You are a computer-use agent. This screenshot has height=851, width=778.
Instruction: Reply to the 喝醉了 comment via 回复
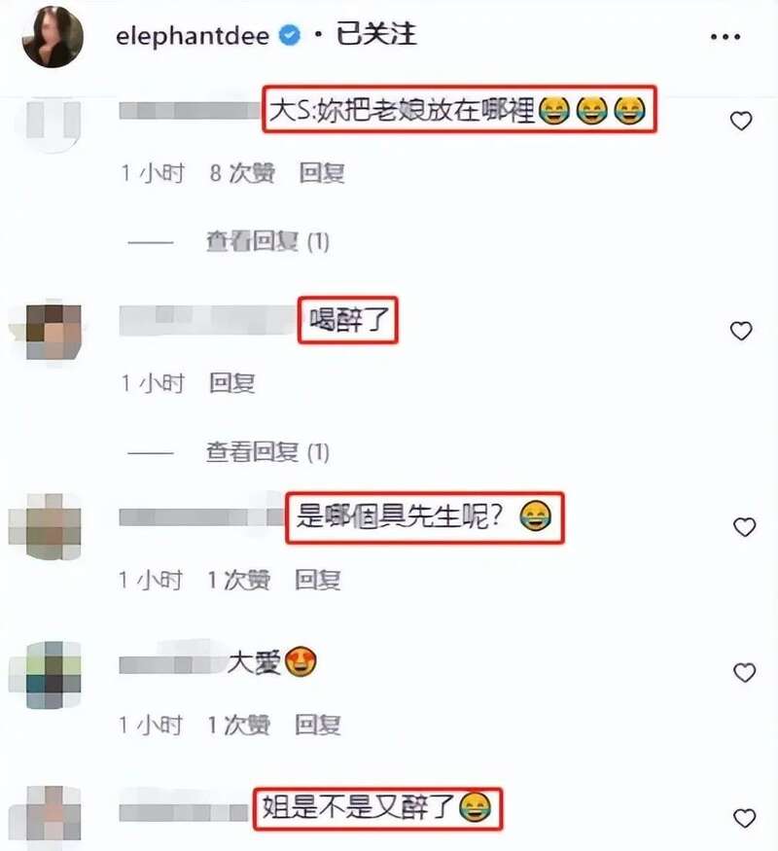(x=231, y=383)
